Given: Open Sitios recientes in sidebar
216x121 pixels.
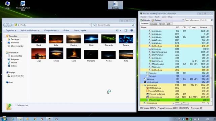Looking at the screenshot, I should click(x=16, y=46).
